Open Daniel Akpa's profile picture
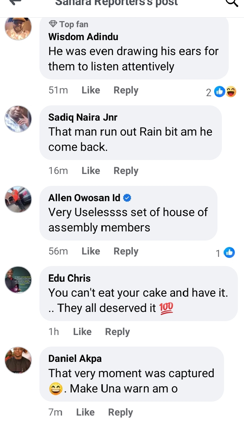The image size is (244, 422). coord(18,360)
